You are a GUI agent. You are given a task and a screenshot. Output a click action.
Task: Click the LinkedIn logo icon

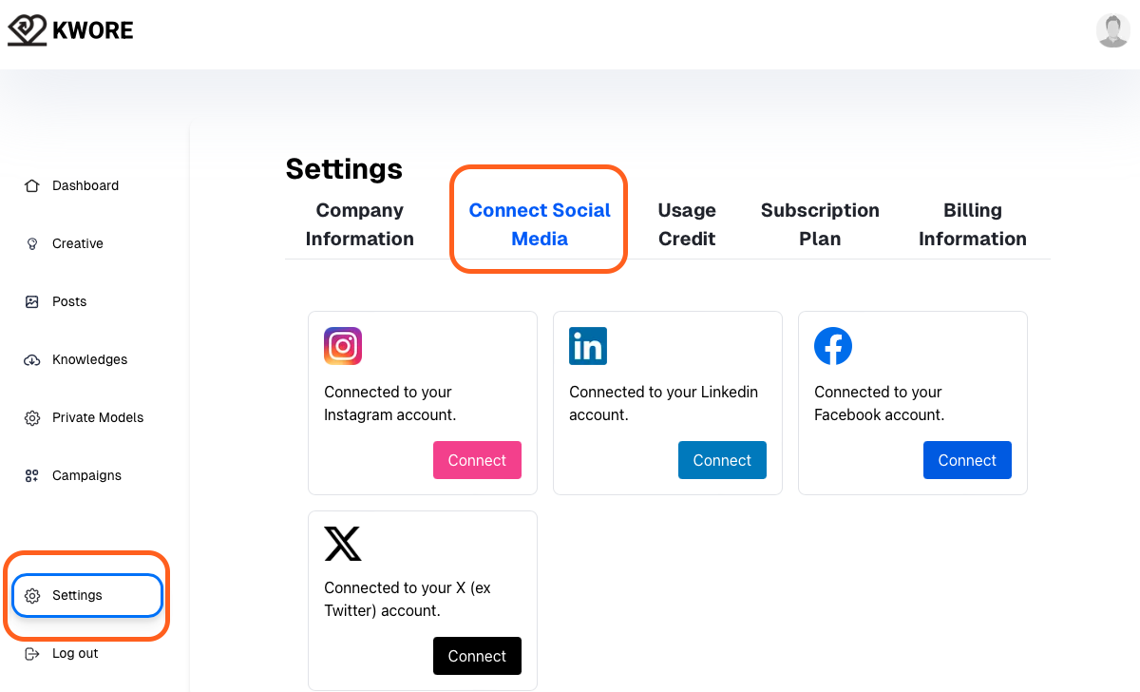click(x=588, y=346)
